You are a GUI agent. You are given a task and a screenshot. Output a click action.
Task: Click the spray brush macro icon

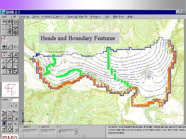(x=4, y=129)
